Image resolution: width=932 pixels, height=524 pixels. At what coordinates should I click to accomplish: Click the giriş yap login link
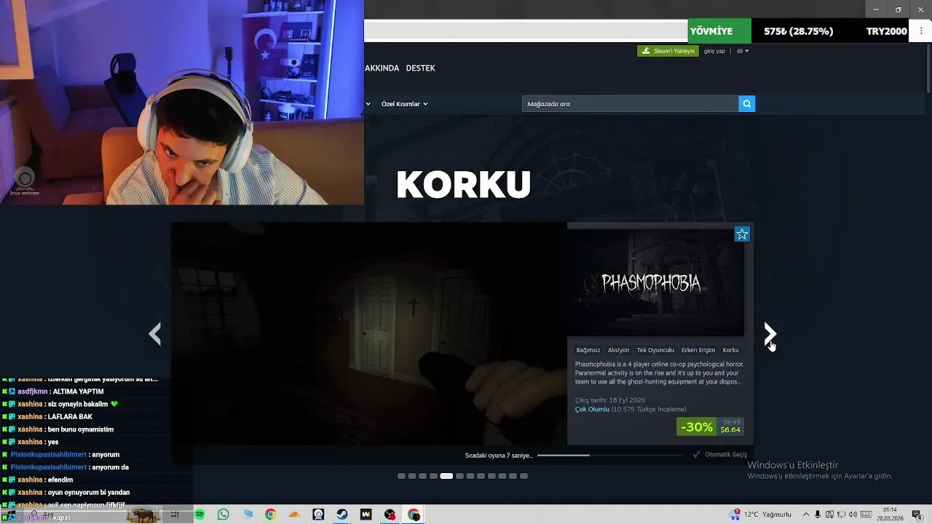click(x=714, y=51)
